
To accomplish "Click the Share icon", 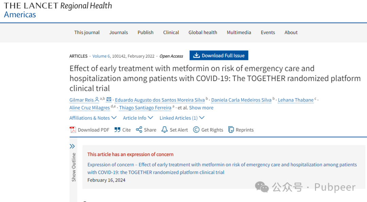I will (x=139, y=130).
